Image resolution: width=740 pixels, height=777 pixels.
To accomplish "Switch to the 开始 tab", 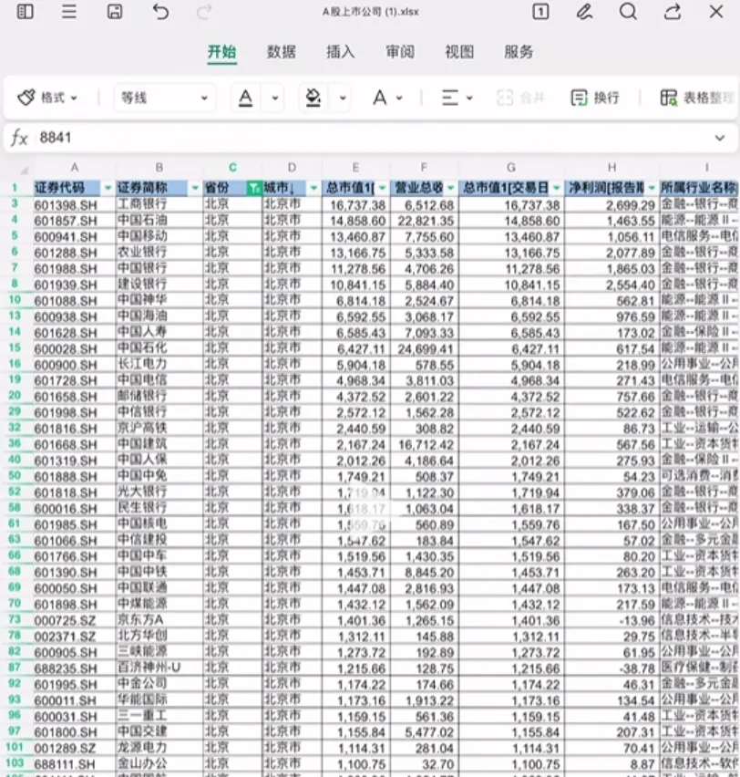I will tap(221, 52).
